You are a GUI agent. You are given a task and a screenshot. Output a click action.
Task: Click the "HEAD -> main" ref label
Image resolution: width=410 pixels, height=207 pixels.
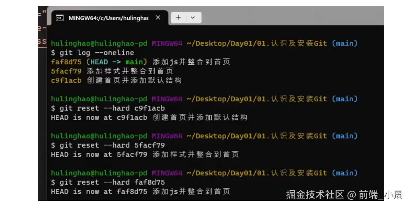117,62
